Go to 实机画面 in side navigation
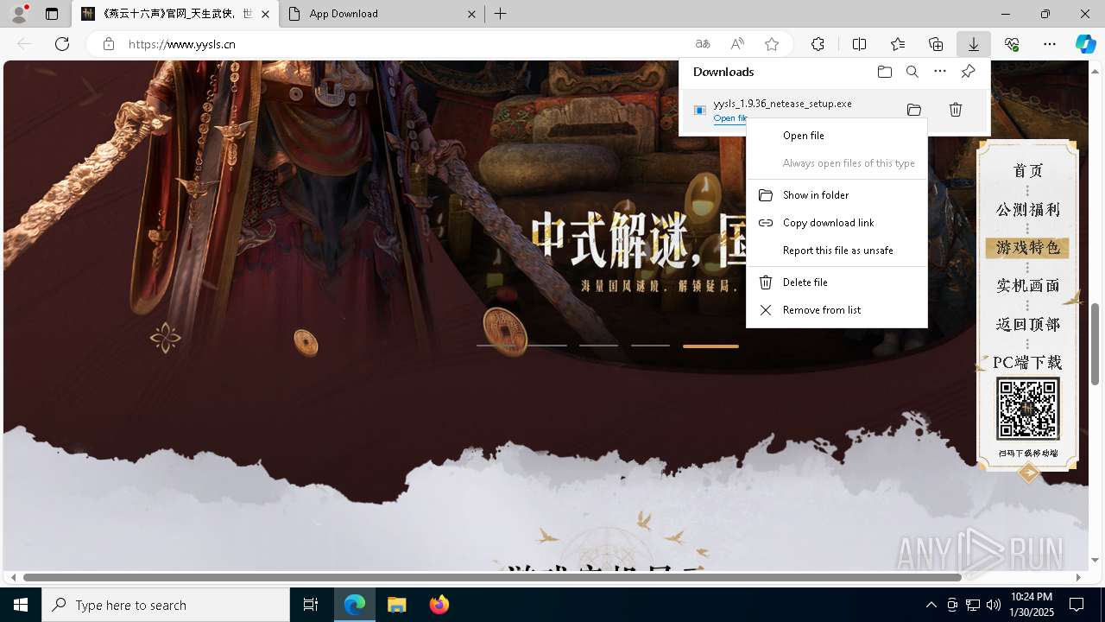This screenshot has height=622, width=1105. [1027, 286]
